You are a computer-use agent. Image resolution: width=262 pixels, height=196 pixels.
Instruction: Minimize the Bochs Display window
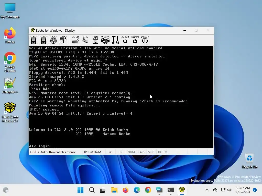185,30
